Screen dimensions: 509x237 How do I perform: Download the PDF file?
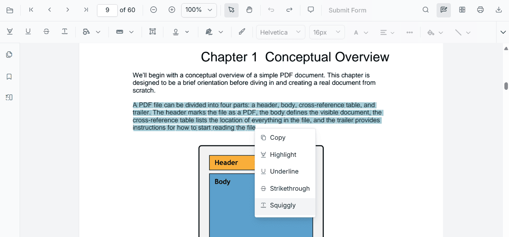[499, 10]
